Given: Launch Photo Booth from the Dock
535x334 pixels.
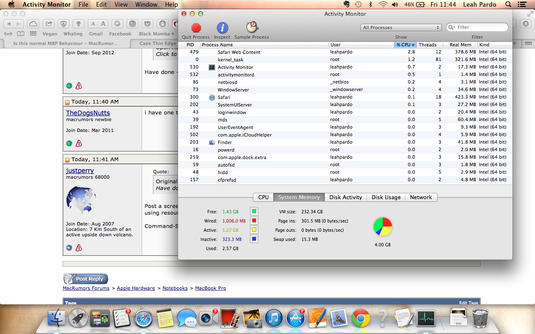Looking at the screenshot, I should [x=230, y=319].
